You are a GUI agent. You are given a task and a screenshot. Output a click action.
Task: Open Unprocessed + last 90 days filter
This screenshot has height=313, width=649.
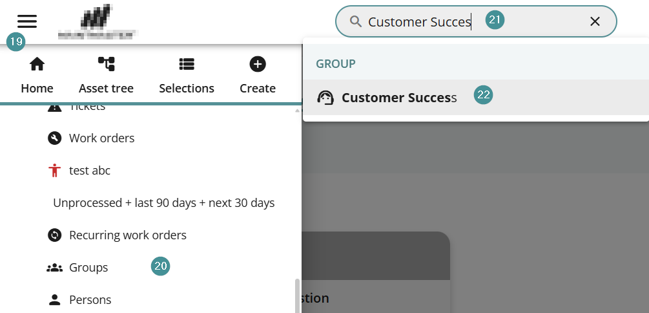tap(163, 203)
